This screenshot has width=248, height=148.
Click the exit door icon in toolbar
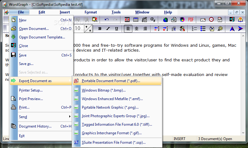tap(232, 20)
